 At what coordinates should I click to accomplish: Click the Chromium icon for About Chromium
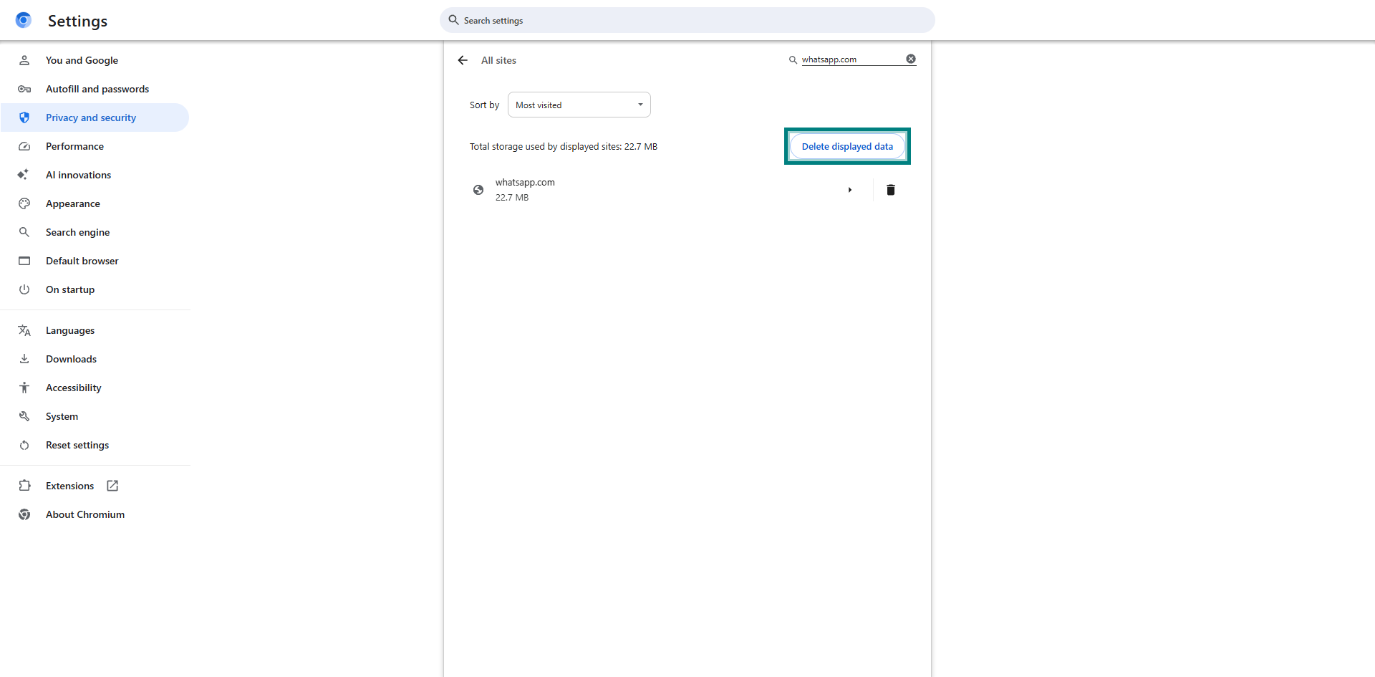click(x=24, y=514)
